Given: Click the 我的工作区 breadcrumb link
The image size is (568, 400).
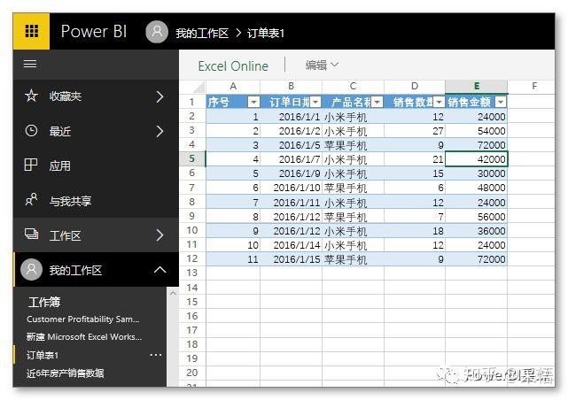Looking at the screenshot, I should 202,34.
